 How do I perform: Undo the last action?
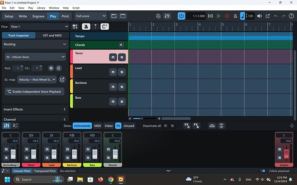point(275,16)
